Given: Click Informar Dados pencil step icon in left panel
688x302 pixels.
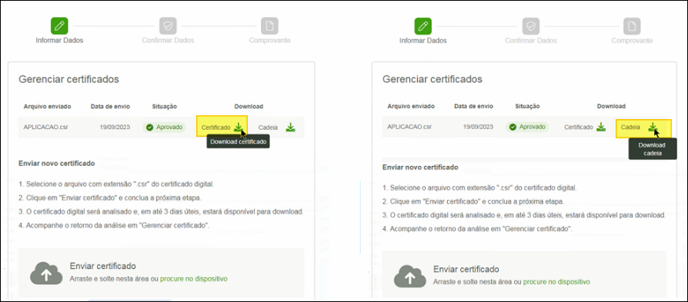Looking at the screenshot, I should (x=59, y=26).
